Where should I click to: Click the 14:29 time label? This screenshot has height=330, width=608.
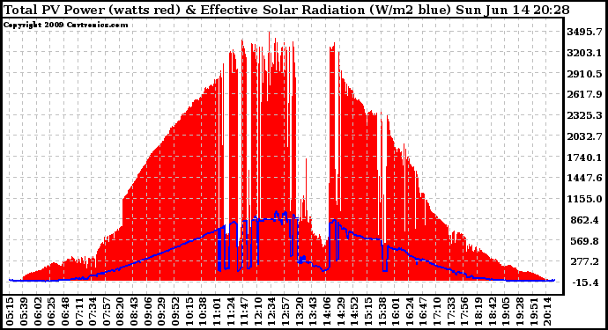[x=340, y=312]
